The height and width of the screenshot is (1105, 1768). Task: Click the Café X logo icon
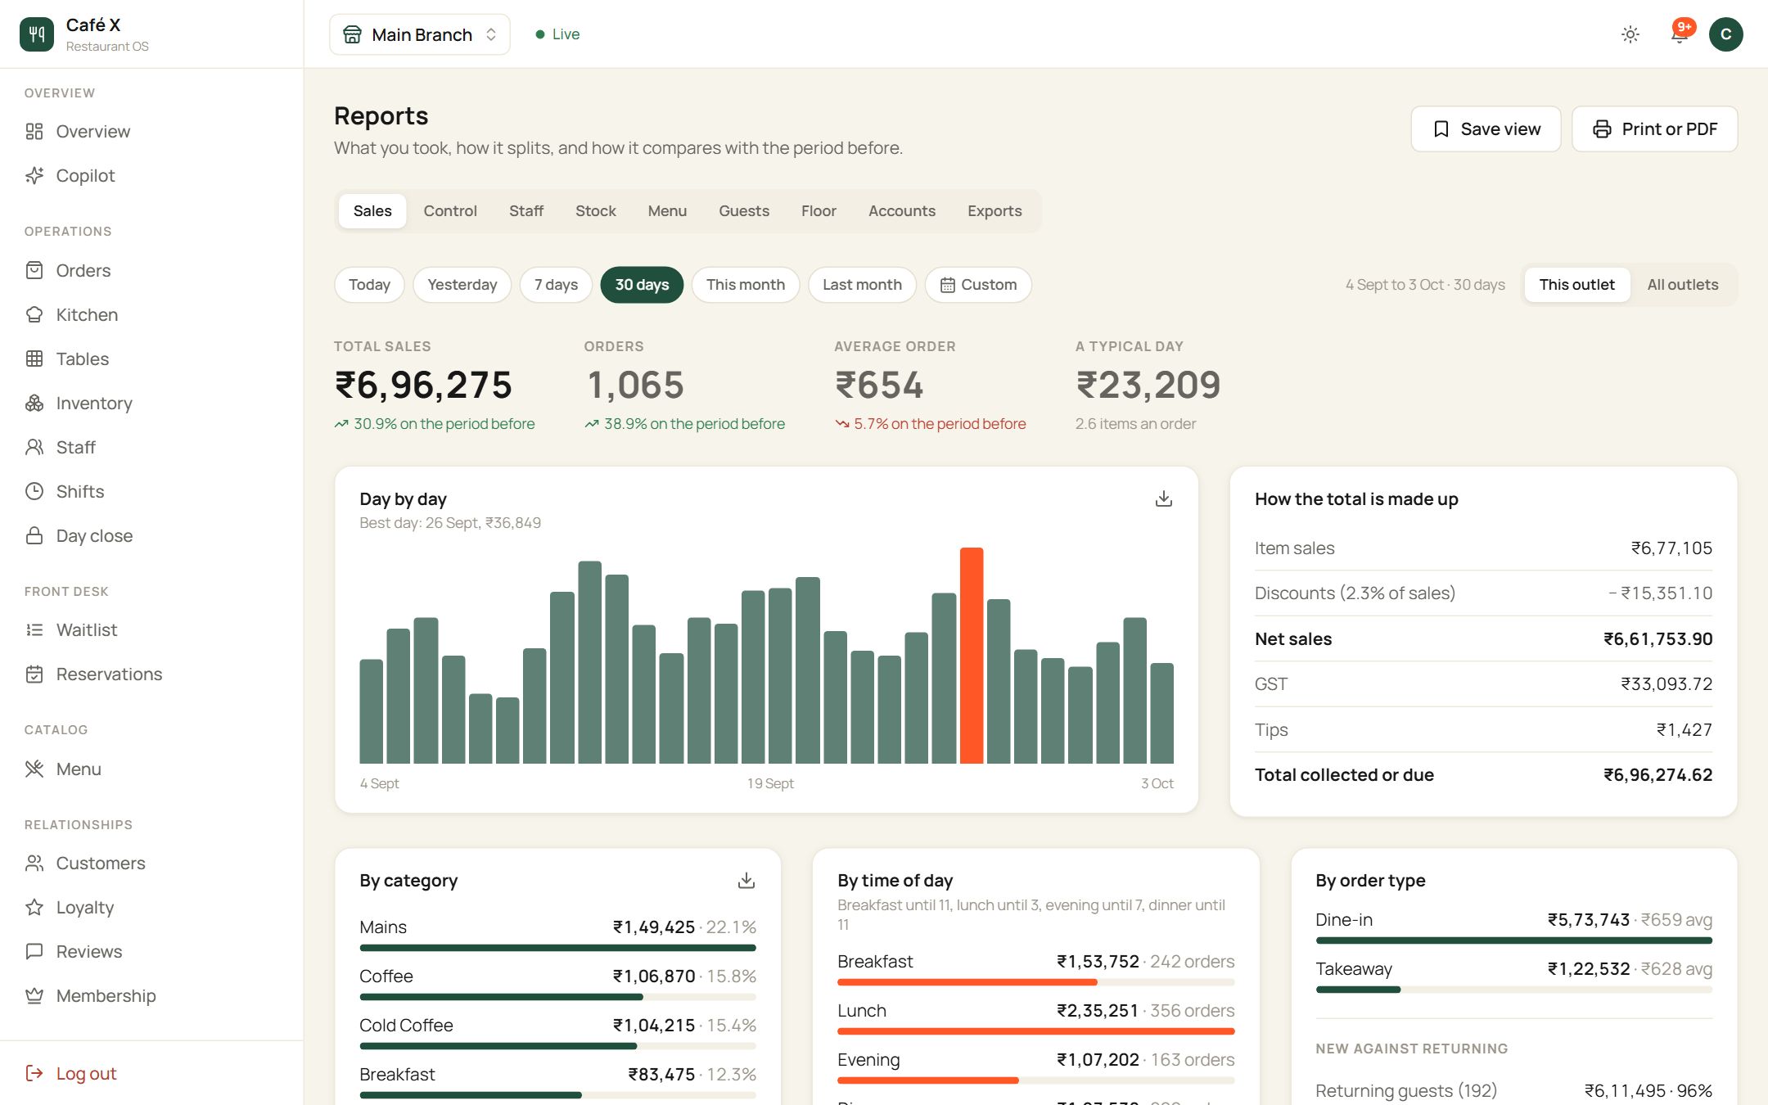[x=37, y=34]
